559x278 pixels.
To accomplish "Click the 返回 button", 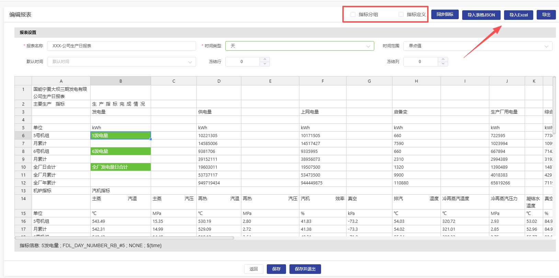I will (x=253, y=269).
